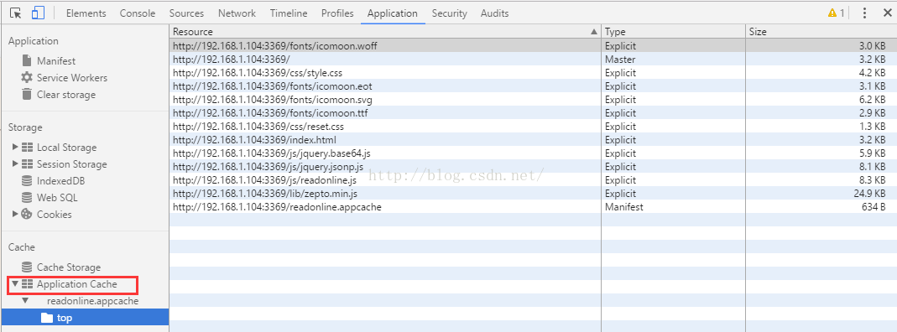
Task: Click the Cache Storage database icon
Action: [26, 267]
